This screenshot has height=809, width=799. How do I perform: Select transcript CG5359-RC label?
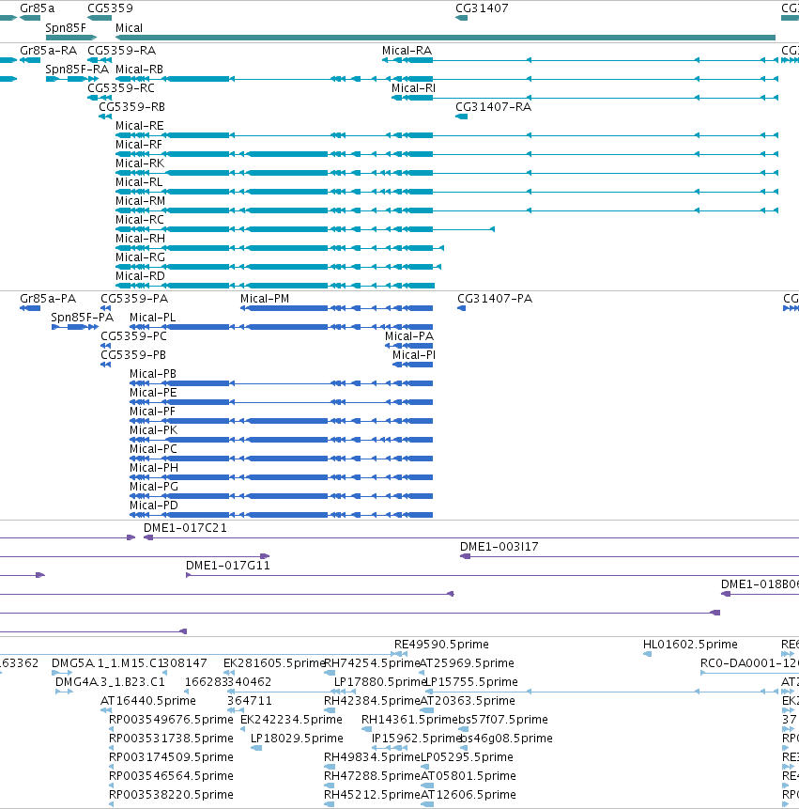pyautogui.click(x=120, y=88)
